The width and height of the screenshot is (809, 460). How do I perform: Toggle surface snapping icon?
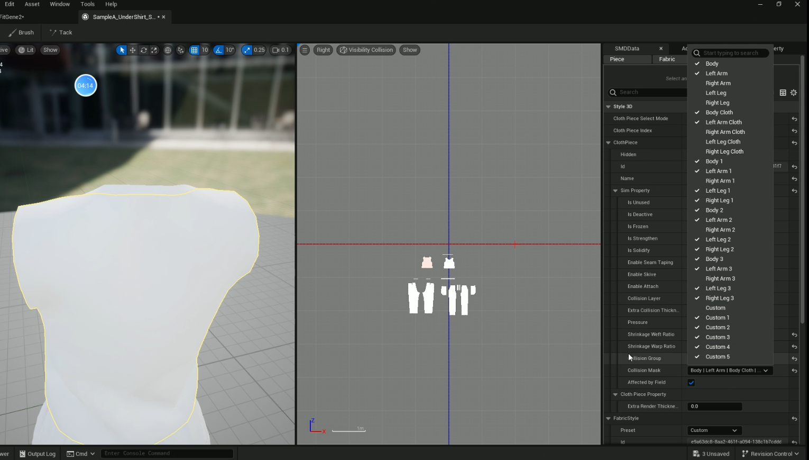click(181, 50)
